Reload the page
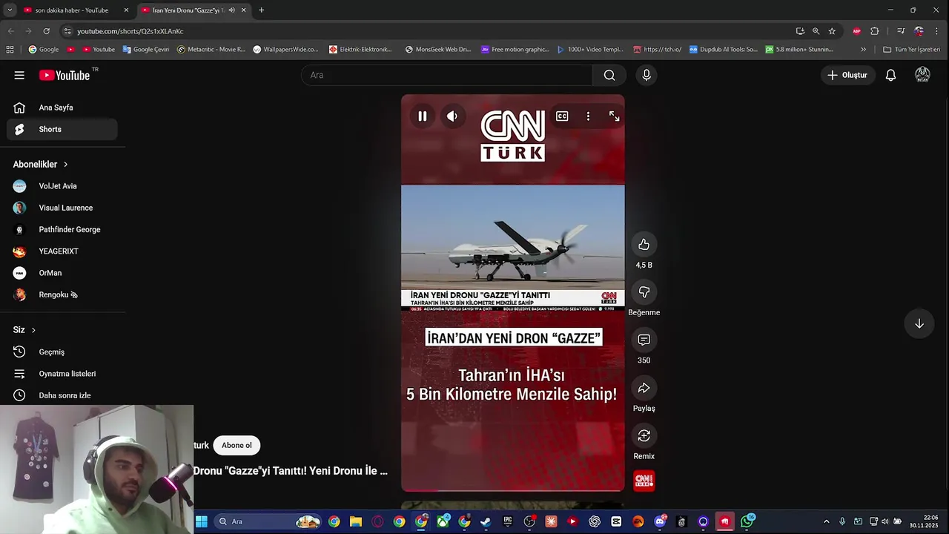Viewport: 949px width, 534px height. point(46,31)
